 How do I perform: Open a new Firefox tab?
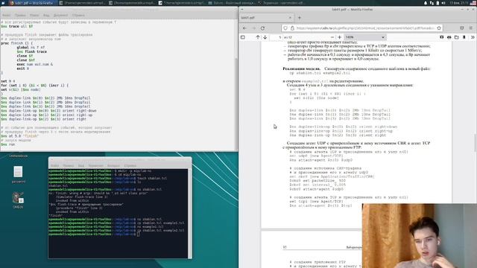point(300,18)
